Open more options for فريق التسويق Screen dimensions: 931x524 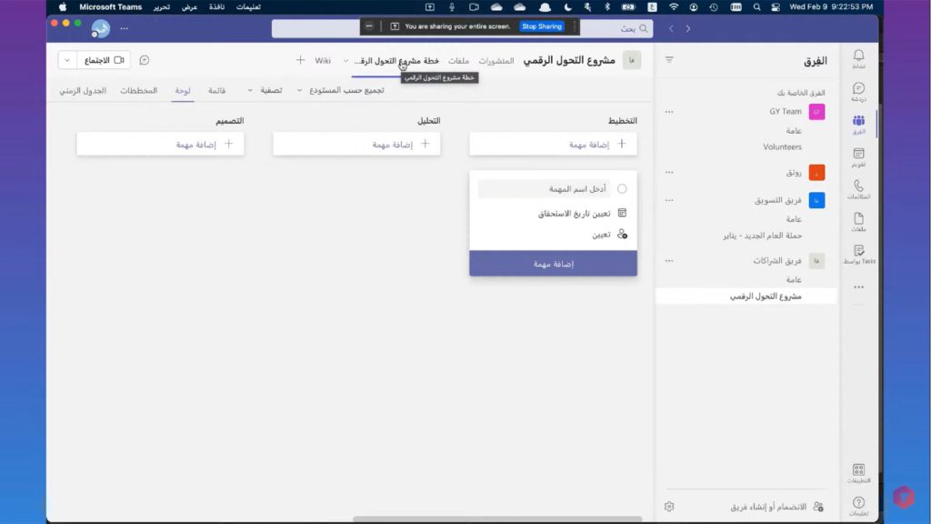(x=669, y=200)
